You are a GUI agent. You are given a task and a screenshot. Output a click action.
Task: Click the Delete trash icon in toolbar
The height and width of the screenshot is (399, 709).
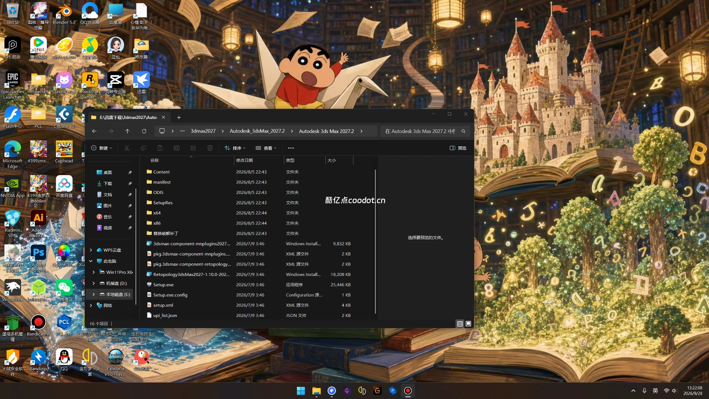210,148
